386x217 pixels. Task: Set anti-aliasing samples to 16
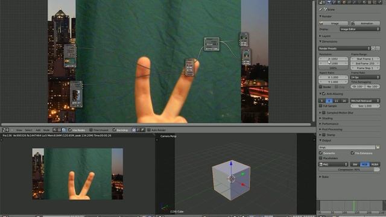344,101
